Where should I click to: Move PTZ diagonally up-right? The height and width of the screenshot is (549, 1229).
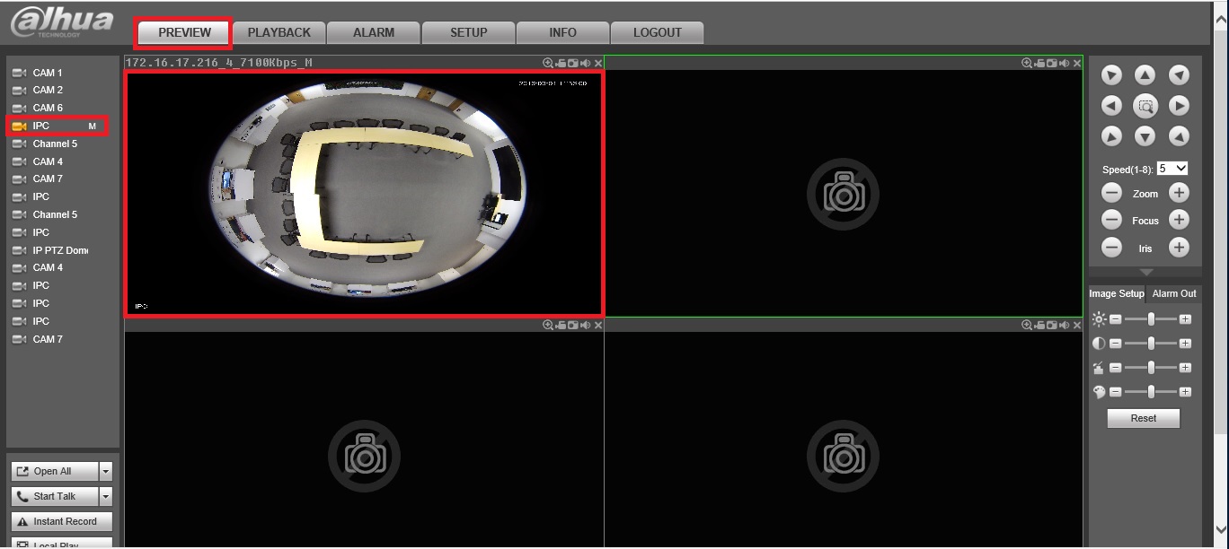coord(1179,76)
